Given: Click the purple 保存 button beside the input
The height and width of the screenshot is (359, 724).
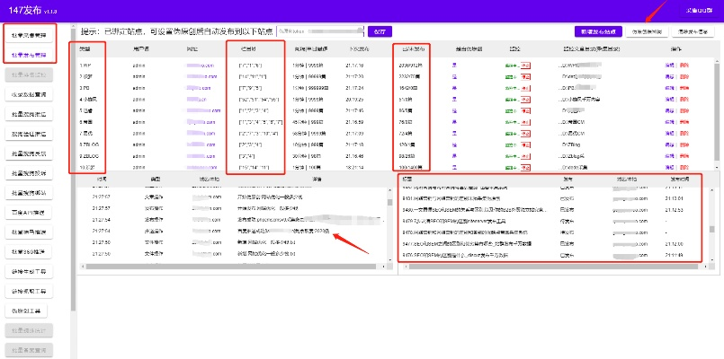Looking at the screenshot, I should [380, 31].
